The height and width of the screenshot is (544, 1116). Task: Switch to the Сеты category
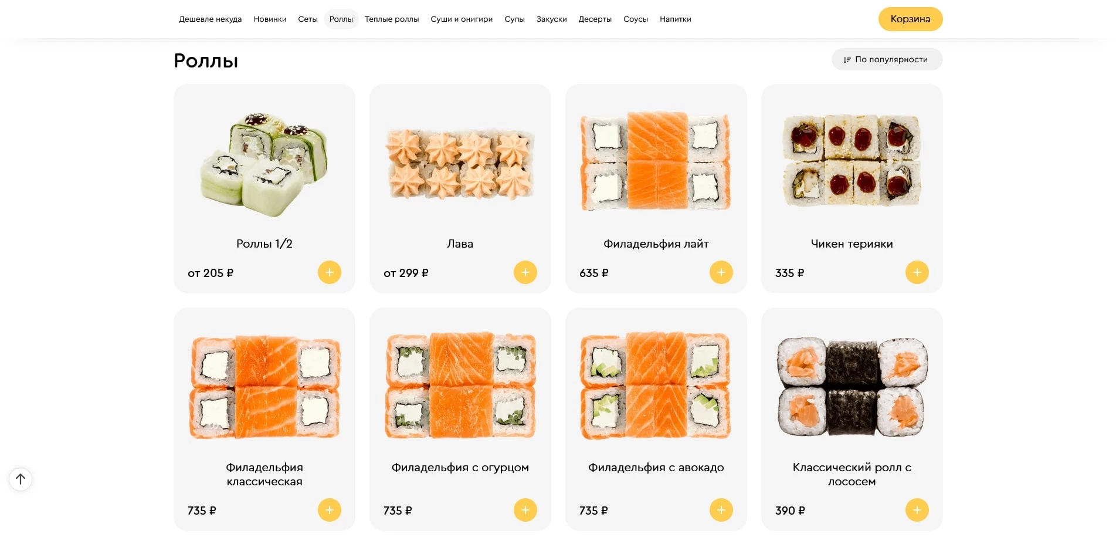[308, 19]
